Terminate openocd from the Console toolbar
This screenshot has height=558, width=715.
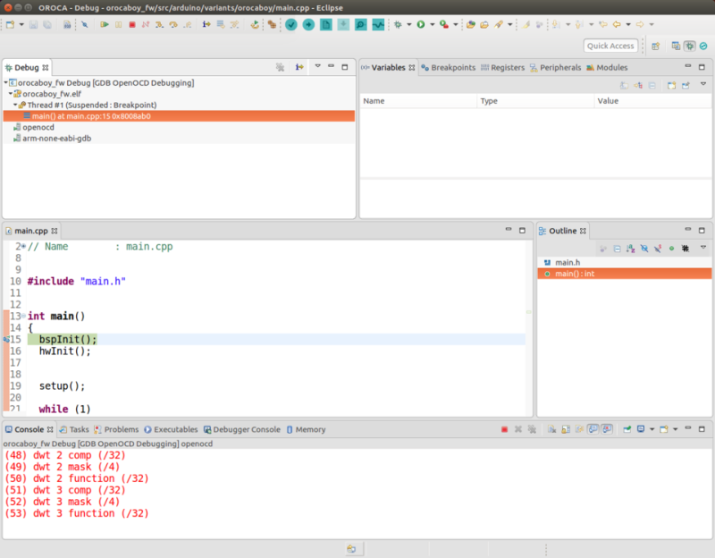tap(504, 429)
